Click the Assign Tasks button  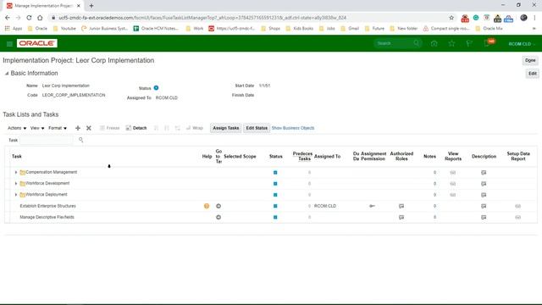click(x=226, y=128)
